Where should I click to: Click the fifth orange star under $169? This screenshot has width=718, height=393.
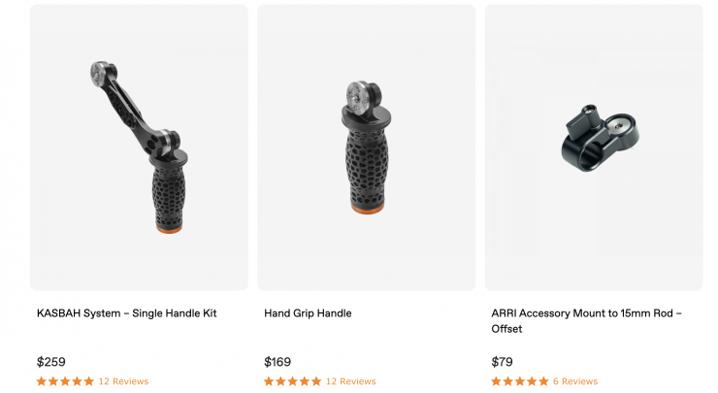pyautogui.click(x=316, y=381)
